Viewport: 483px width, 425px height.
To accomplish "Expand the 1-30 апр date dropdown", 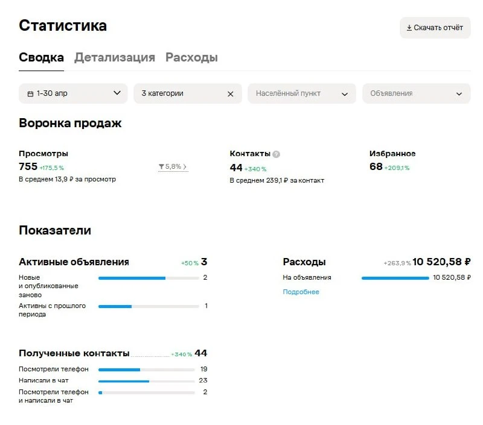I will [117, 93].
